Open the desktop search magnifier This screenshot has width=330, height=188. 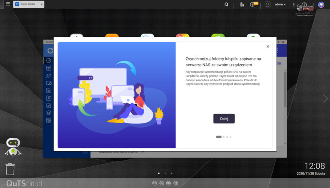click(226, 4)
